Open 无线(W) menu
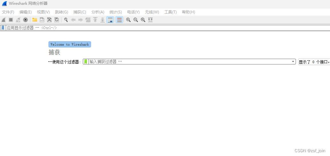Screen dimensions: 330x156 click(x=152, y=12)
